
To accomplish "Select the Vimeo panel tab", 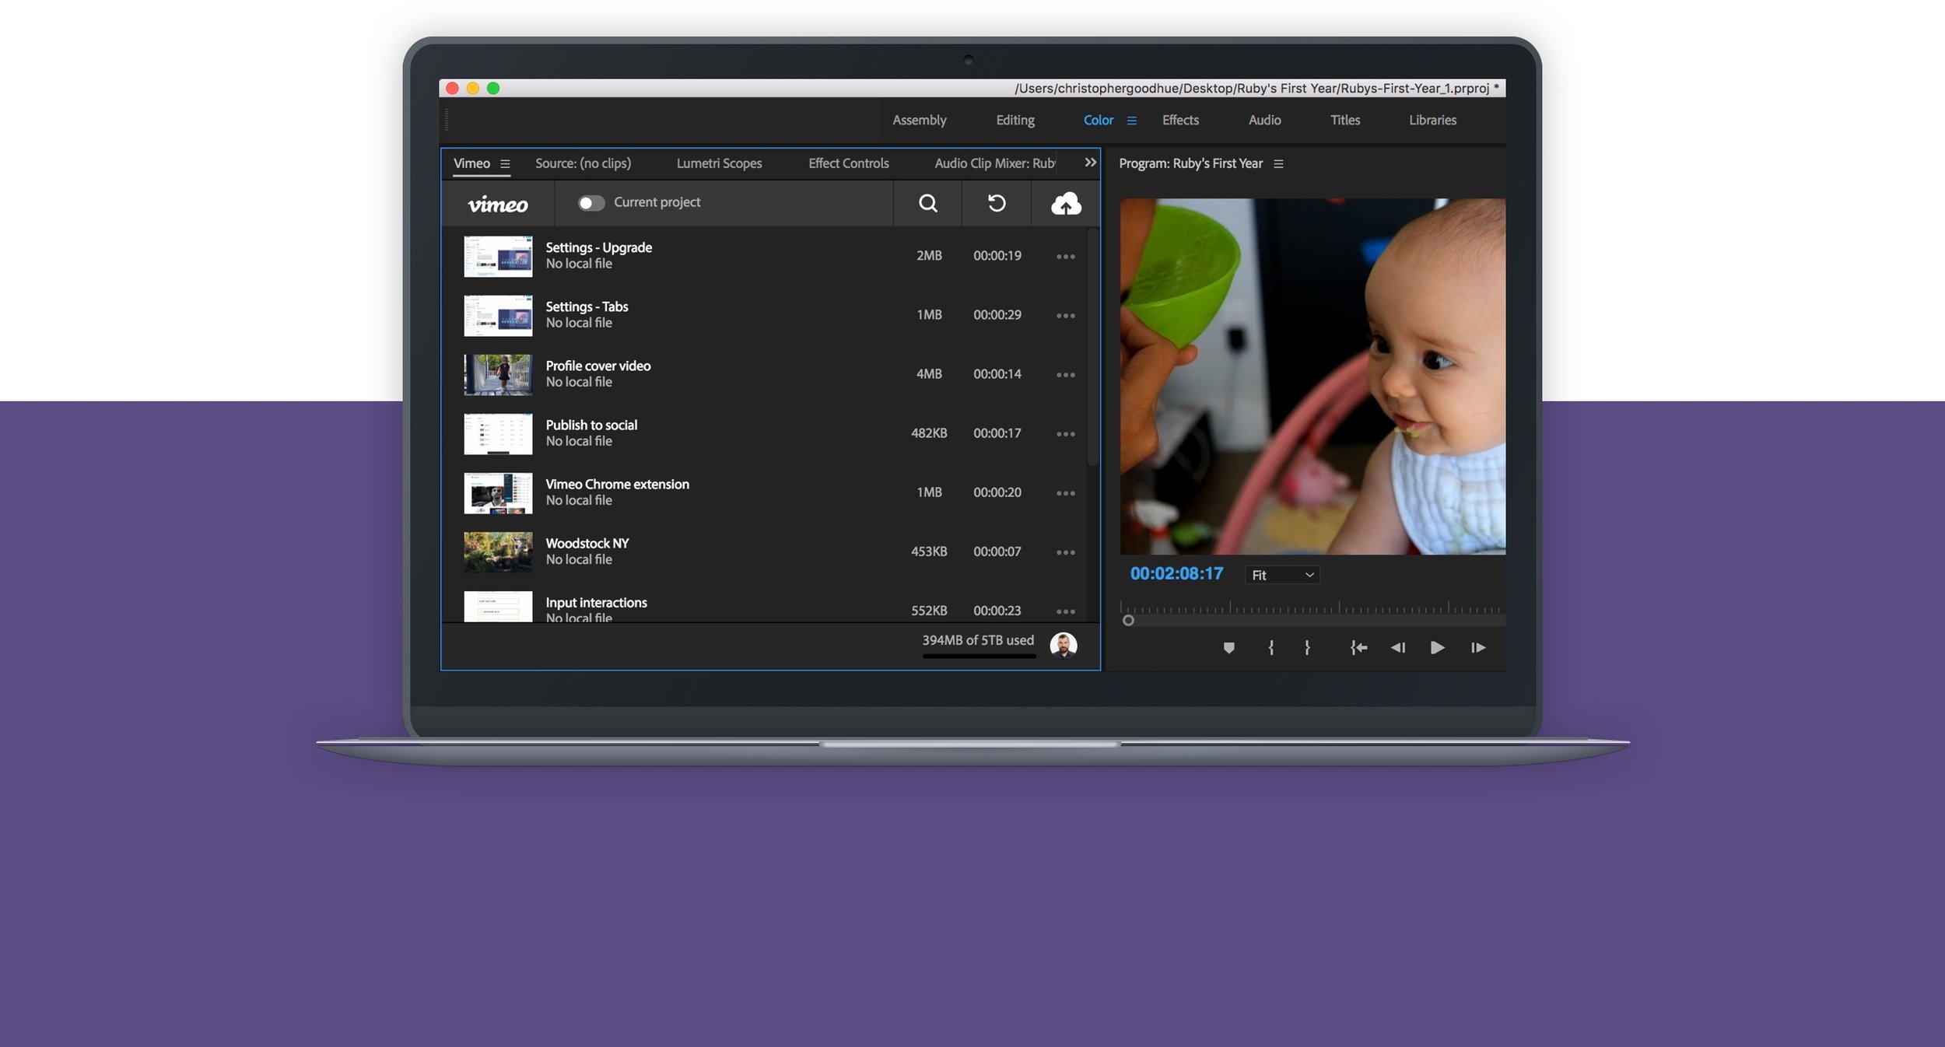I will click(471, 163).
